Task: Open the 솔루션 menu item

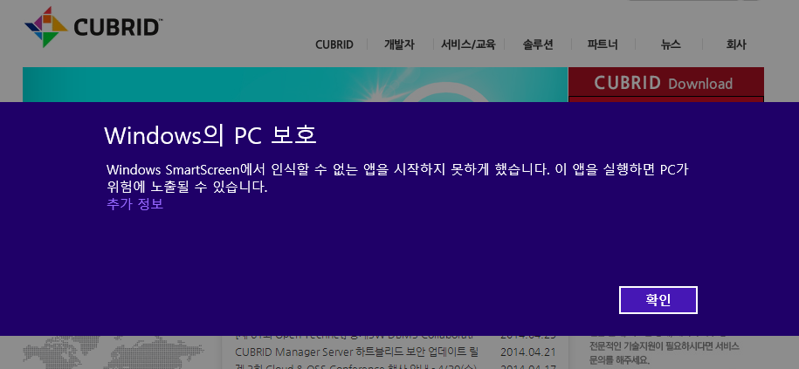Action: pos(538,44)
